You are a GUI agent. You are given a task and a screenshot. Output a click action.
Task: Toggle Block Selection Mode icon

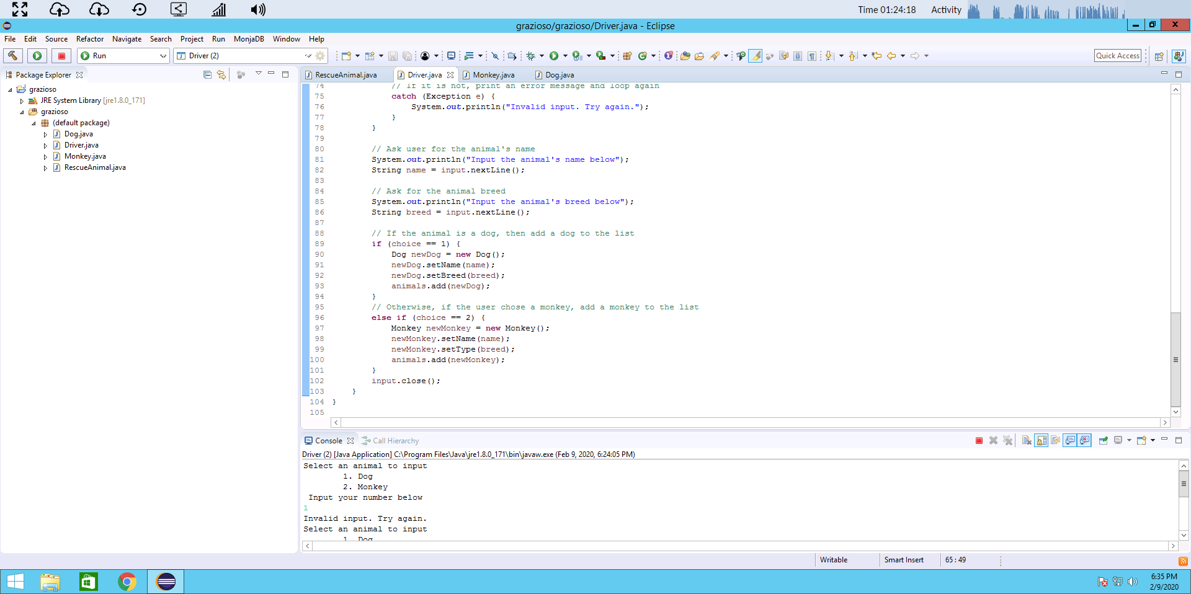coord(798,56)
